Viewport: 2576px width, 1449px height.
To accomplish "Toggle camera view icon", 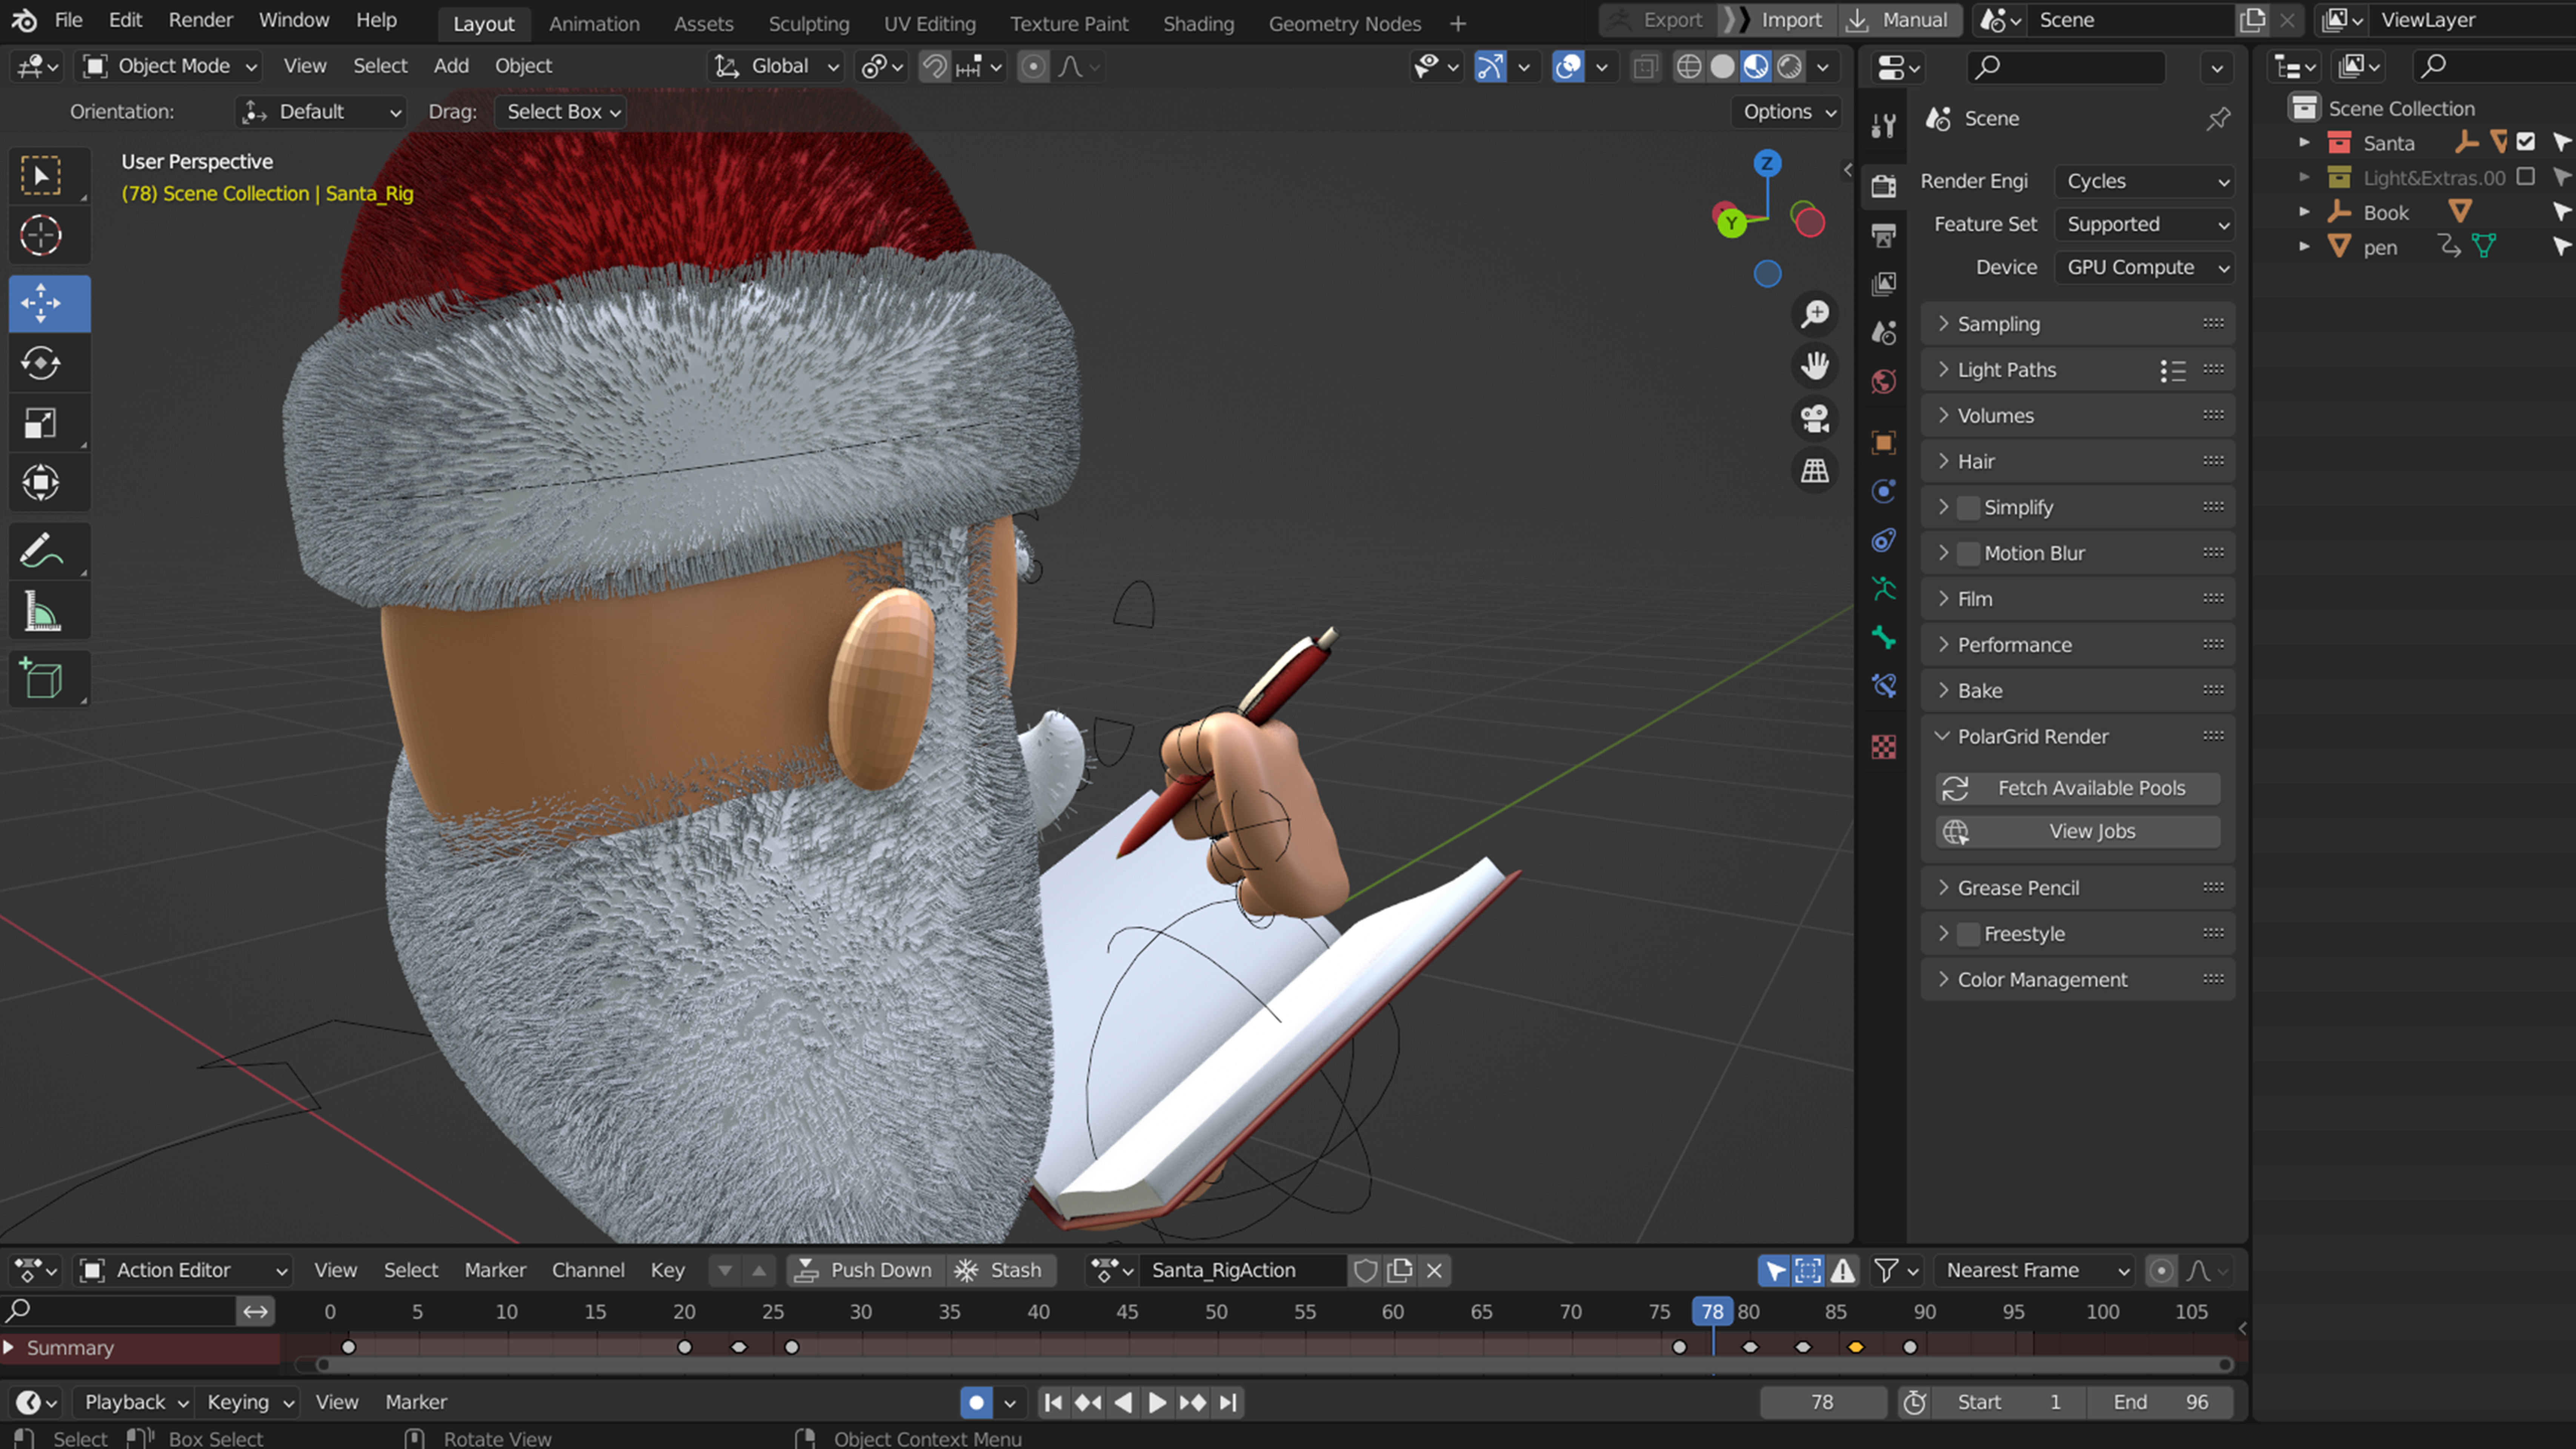I will click(1815, 418).
